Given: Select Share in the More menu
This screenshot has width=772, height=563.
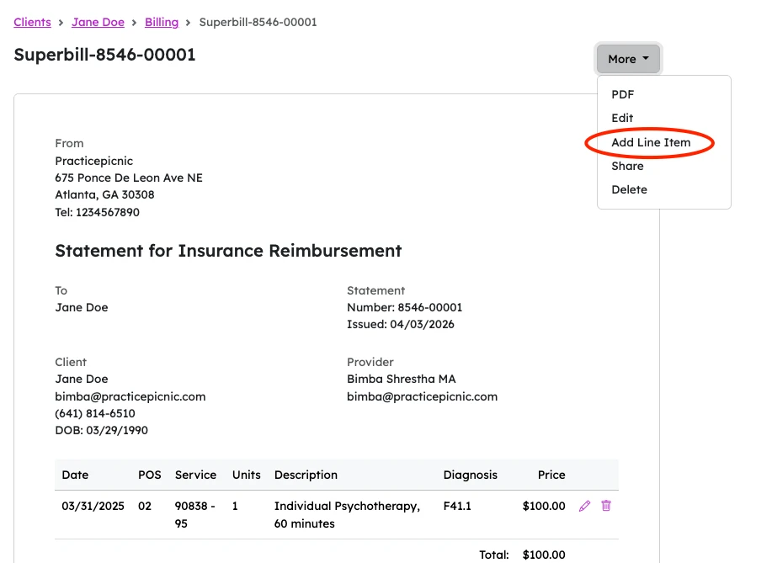Looking at the screenshot, I should coord(627,166).
